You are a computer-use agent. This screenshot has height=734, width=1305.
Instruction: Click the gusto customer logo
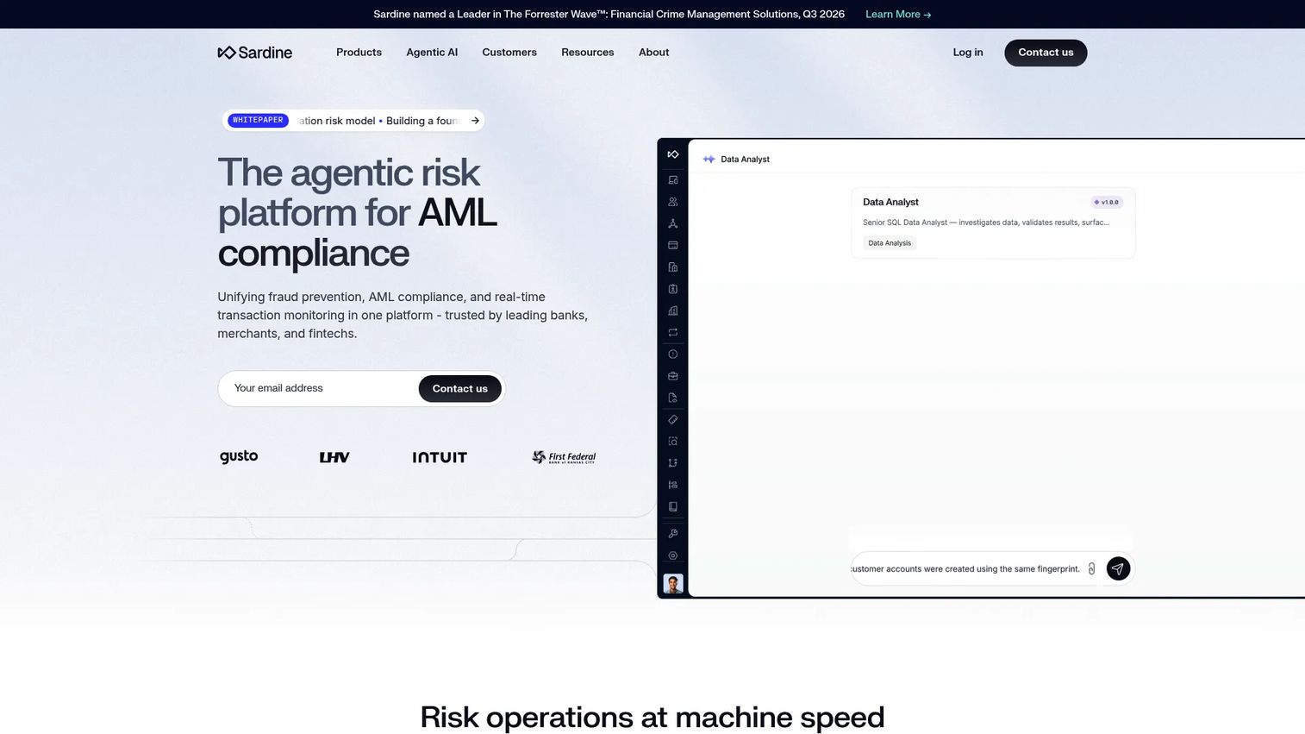tap(239, 456)
